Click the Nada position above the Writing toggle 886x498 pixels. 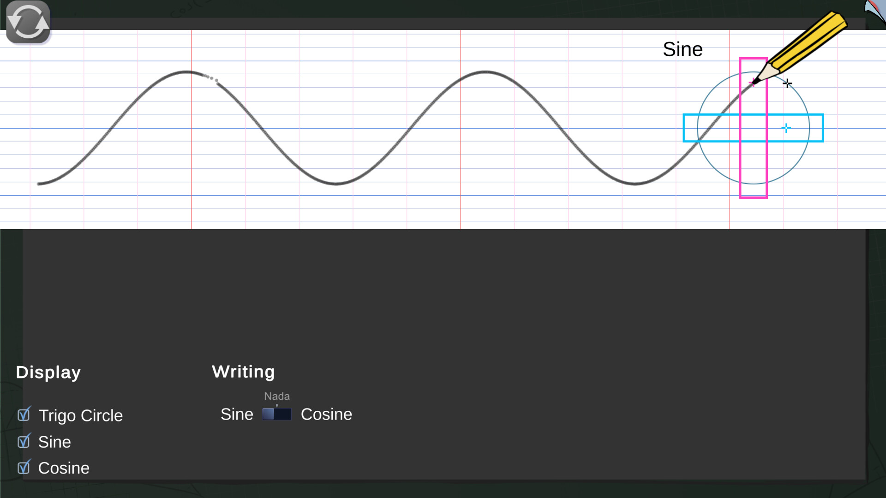tap(276, 396)
